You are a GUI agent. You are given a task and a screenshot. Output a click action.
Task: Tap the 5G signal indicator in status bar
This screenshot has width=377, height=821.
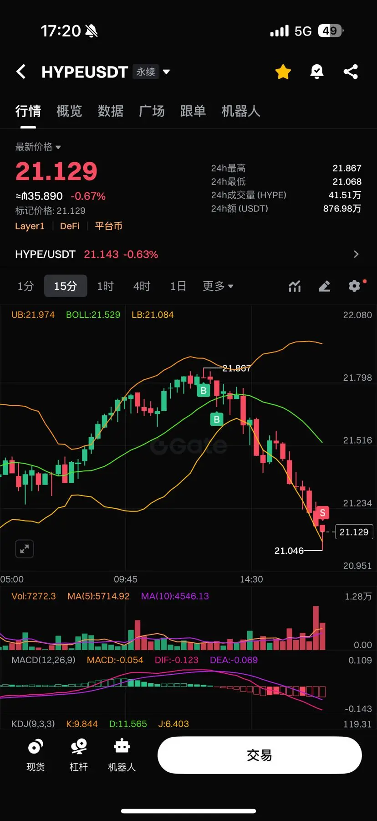point(303,31)
